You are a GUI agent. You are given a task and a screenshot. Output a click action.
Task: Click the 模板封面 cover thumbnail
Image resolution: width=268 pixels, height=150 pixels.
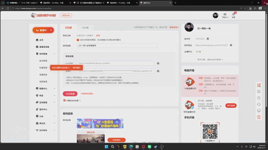pyautogui.click(x=90, y=138)
